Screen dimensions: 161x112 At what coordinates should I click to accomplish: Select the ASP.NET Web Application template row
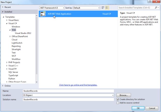point(78,14)
